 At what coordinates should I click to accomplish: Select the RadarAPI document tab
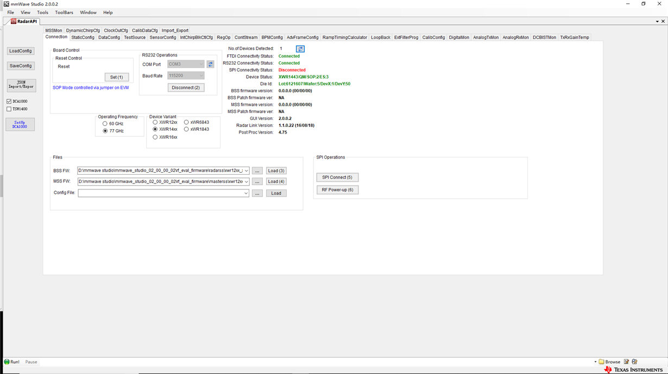click(x=24, y=22)
